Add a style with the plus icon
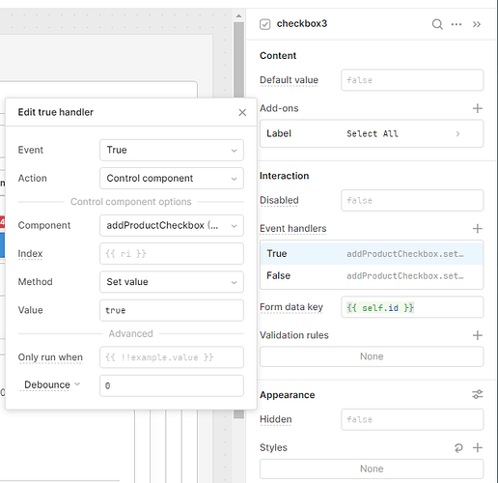This screenshot has height=483, width=498. pos(478,447)
